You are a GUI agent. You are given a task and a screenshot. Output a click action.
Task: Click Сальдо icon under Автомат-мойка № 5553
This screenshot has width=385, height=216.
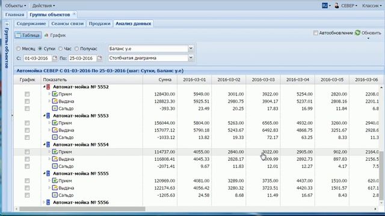click(x=55, y=137)
